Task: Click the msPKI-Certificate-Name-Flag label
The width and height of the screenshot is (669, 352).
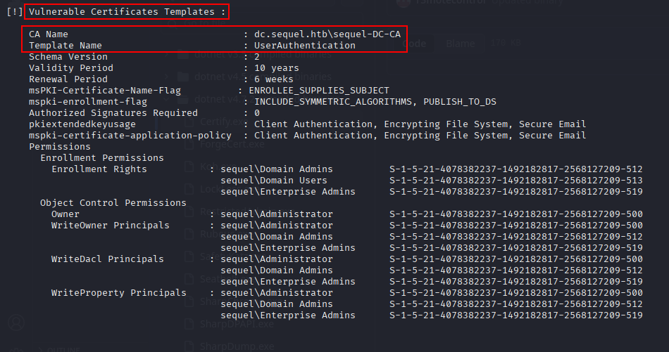Action: pos(105,90)
